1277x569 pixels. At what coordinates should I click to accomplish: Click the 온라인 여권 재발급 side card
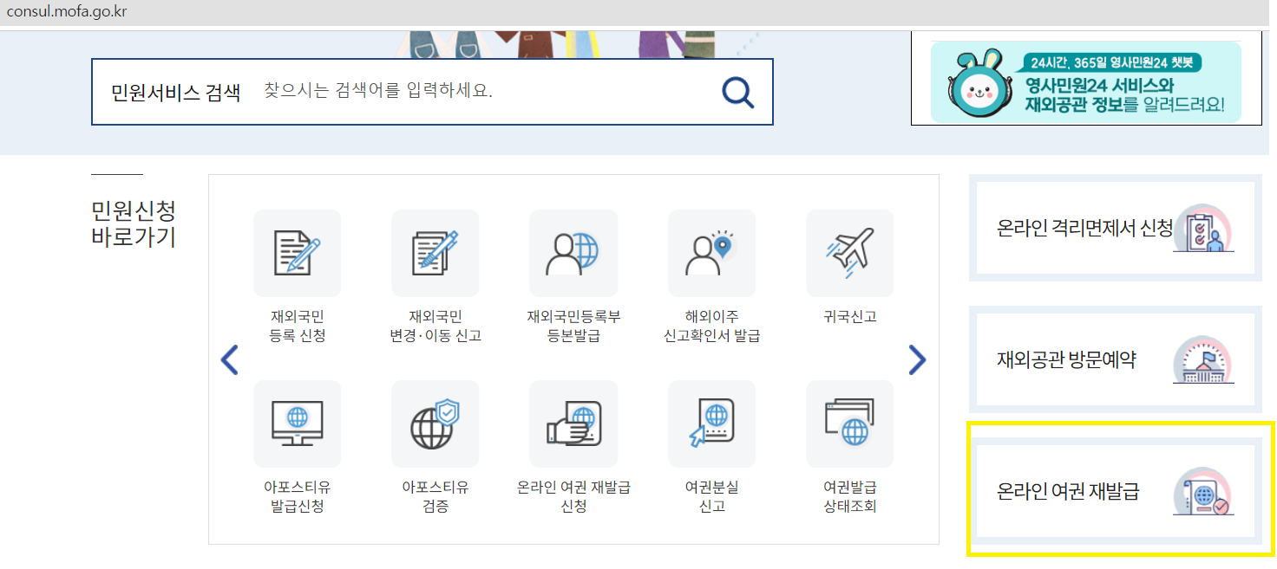pos(1115,492)
